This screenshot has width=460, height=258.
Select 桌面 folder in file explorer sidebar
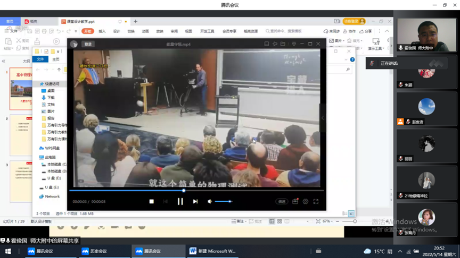51,91
